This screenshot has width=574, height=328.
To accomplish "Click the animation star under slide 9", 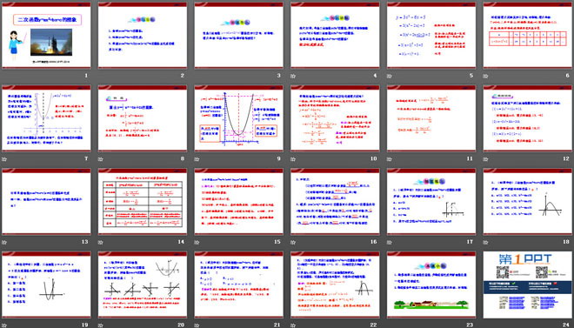I will pos(197,159).
